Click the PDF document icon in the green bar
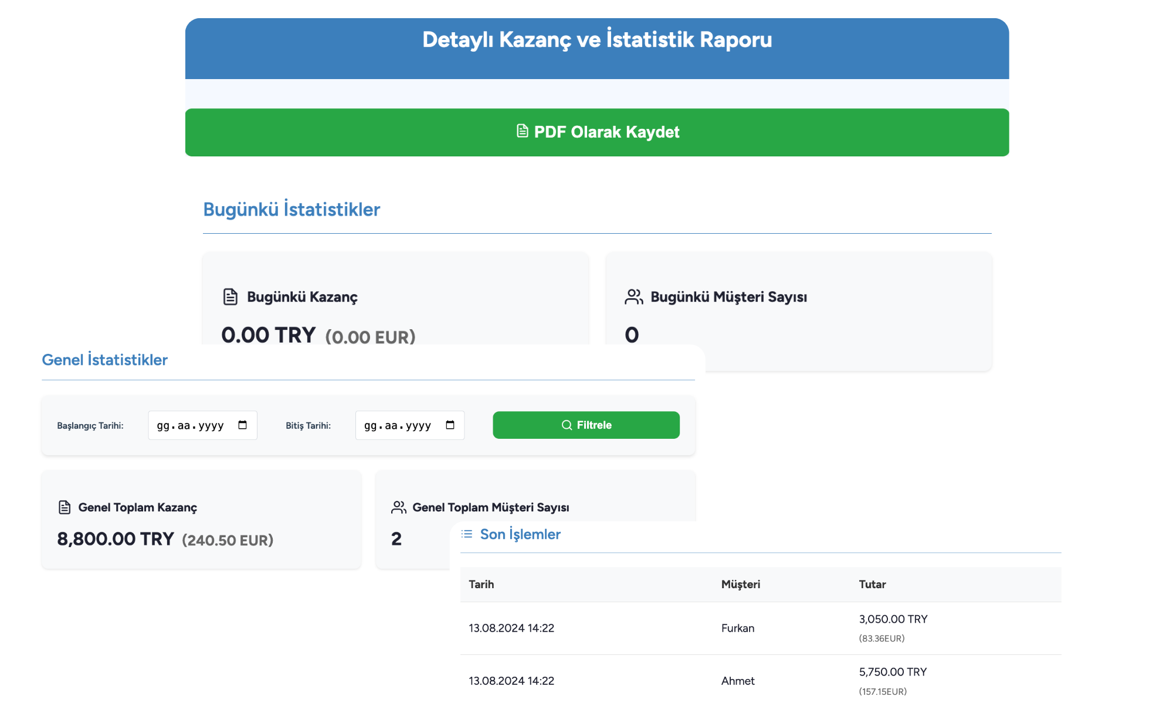Image resolution: width=1173 pixels, height=703 pixels. pyautogui.click(x=522, y=131)
